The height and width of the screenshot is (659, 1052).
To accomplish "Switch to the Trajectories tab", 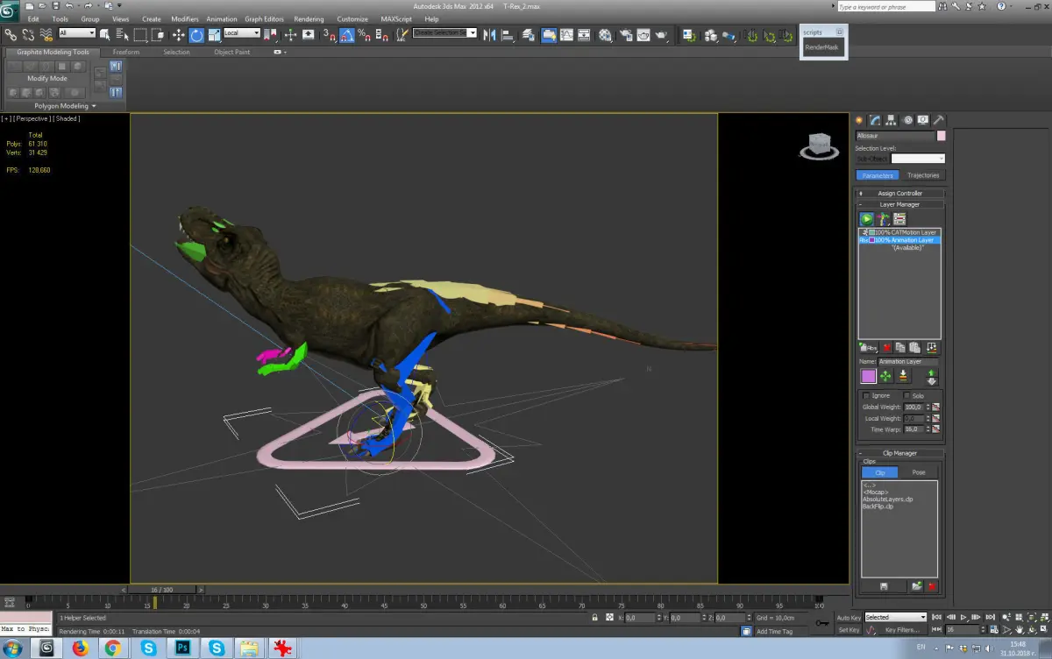I will [x=923, y=175].
